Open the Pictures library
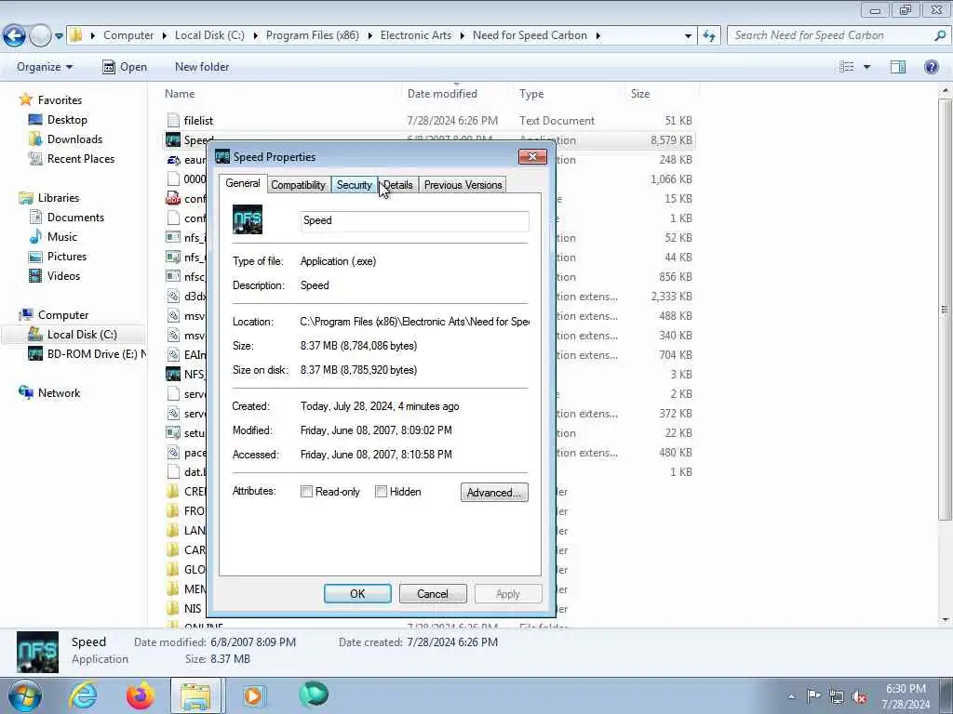Screen dimensions: 953x714 coord(67,257)
